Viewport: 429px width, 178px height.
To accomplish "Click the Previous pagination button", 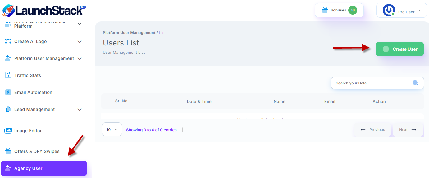I will [x=373, y=130].
